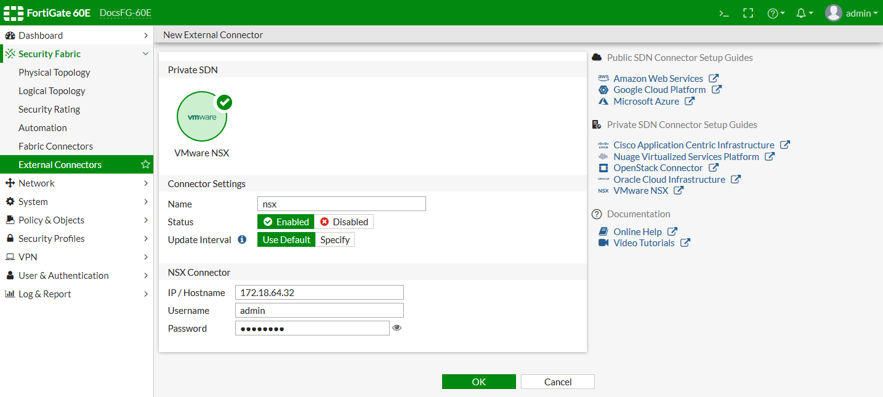Expand the User & Authentication chevron
The image size is (883, 397).
point(145,275)
